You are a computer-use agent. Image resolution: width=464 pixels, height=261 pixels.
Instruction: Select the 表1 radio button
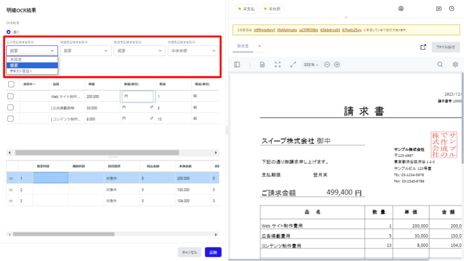pos(8,32)
